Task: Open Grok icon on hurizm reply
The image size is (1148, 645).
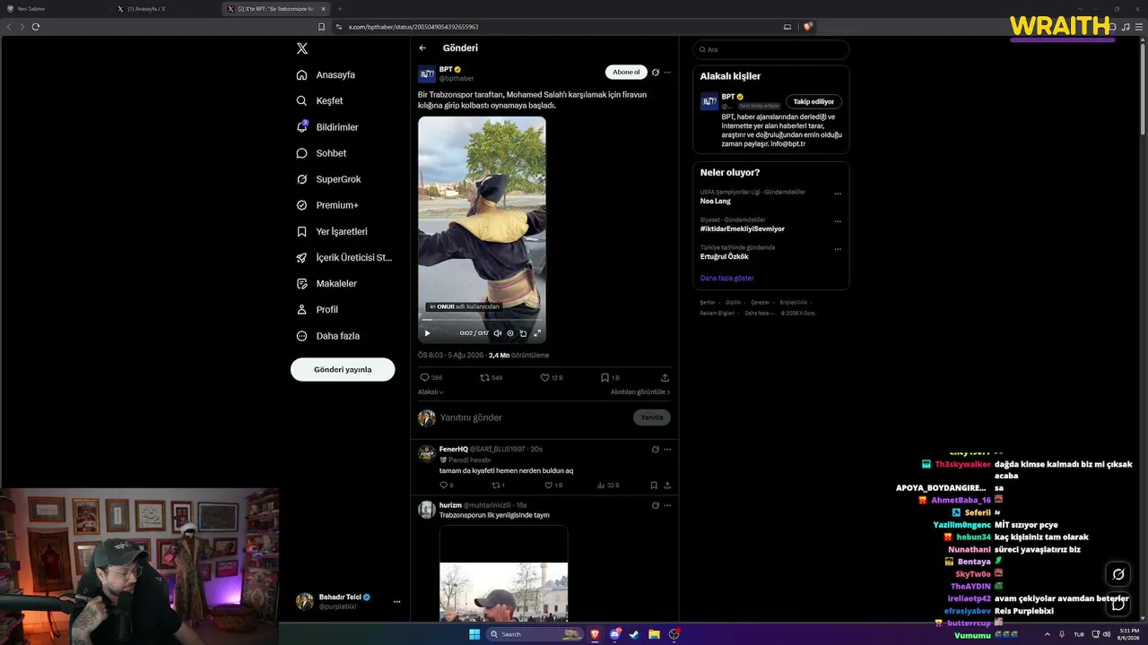Action: [656, 505]
